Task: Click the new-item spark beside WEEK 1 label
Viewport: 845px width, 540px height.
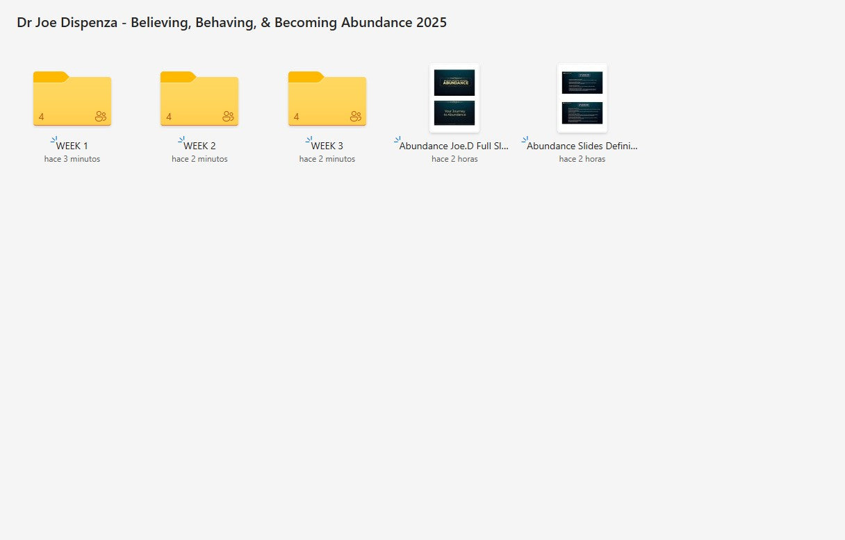Action: click(x=54, y=140)
